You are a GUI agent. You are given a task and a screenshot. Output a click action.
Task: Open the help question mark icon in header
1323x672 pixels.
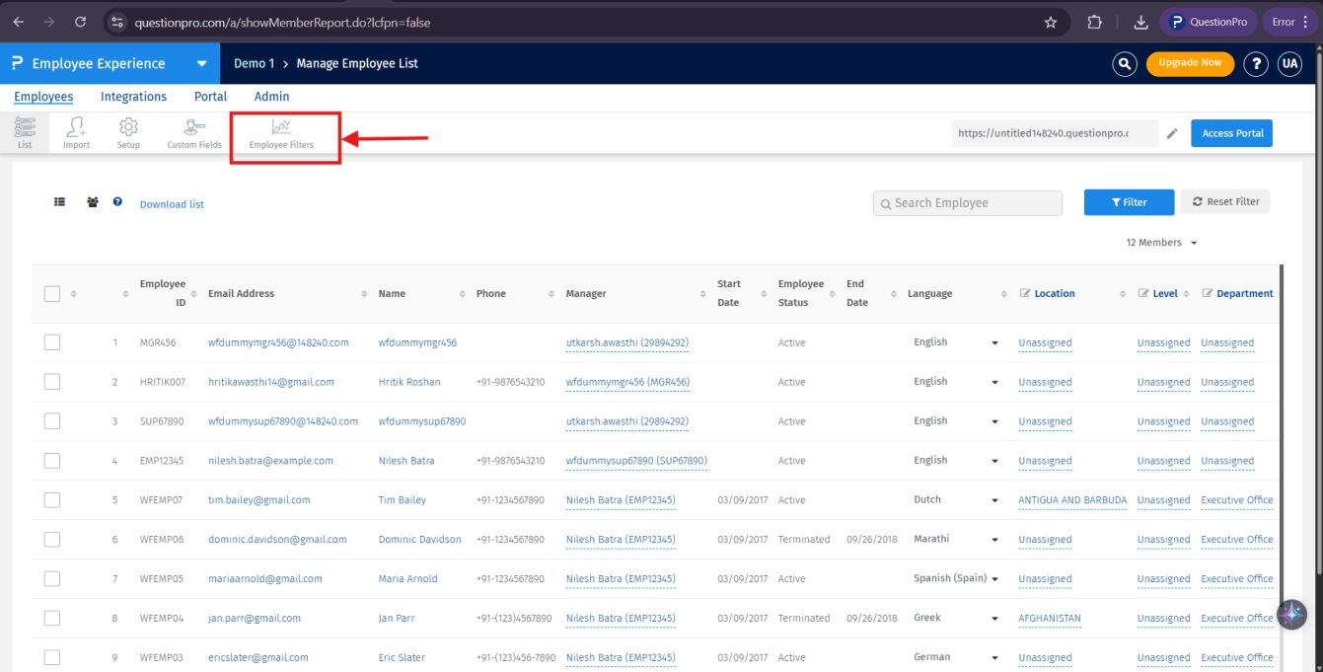[x=1255, y=63]
